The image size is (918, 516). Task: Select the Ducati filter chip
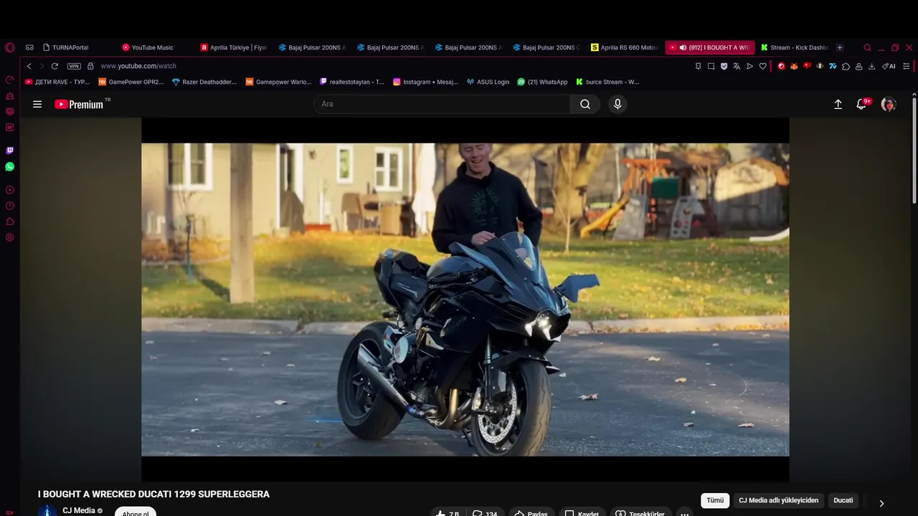843,500
